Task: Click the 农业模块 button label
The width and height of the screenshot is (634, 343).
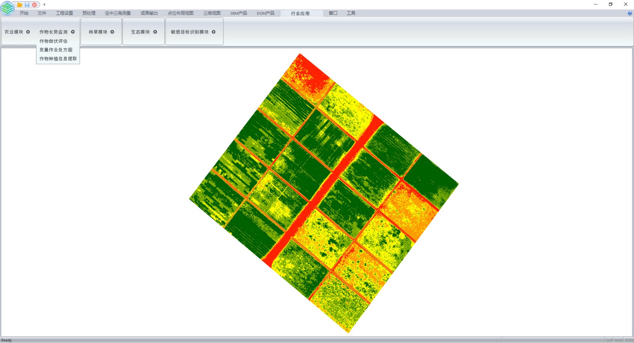Action: pyautogui.click(x=14, y=32)
